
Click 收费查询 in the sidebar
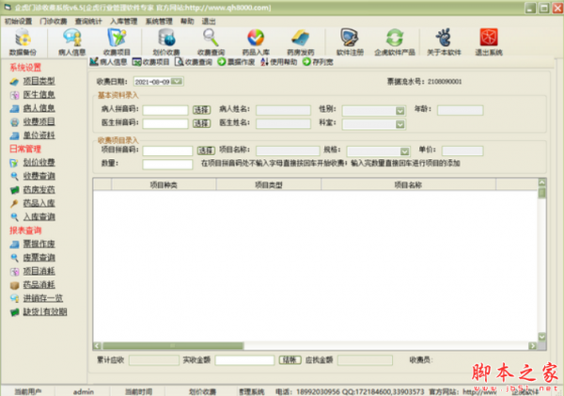click(x=39, y=176)
